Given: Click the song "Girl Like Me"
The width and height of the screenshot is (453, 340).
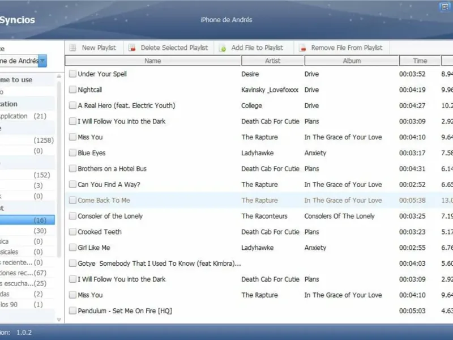Looking at the screenshot, I should tap(94, 248).
